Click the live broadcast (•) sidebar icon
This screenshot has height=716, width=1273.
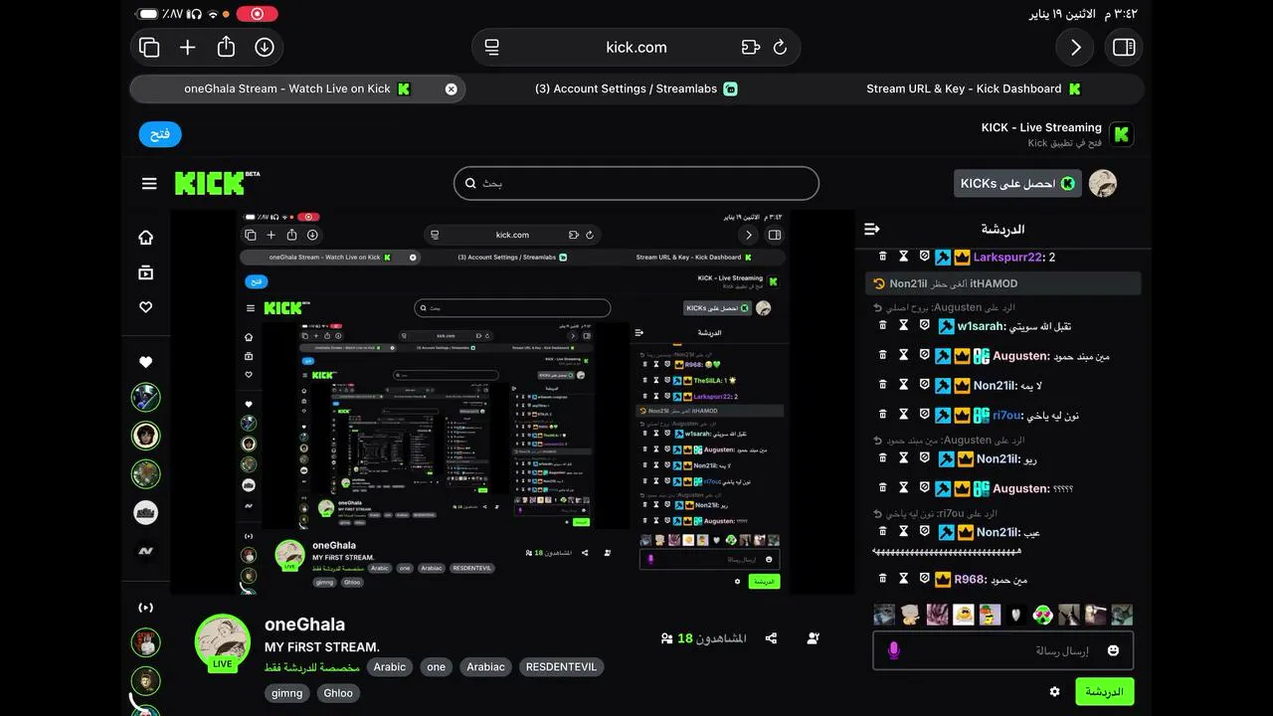tap(146, 607)
